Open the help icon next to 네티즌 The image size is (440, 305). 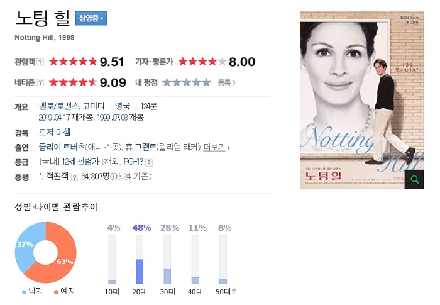[40, 82]
